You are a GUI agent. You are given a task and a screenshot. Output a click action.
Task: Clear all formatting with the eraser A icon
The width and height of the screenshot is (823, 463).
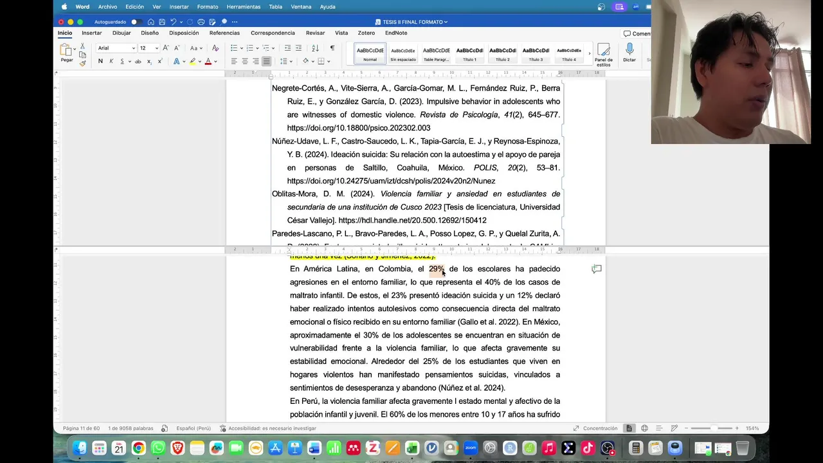(x=215, y=48)
